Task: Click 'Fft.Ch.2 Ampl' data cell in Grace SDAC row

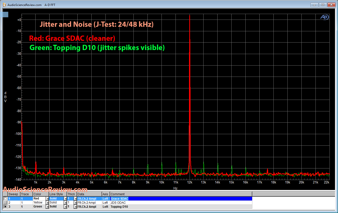Action: click(89, 198)
